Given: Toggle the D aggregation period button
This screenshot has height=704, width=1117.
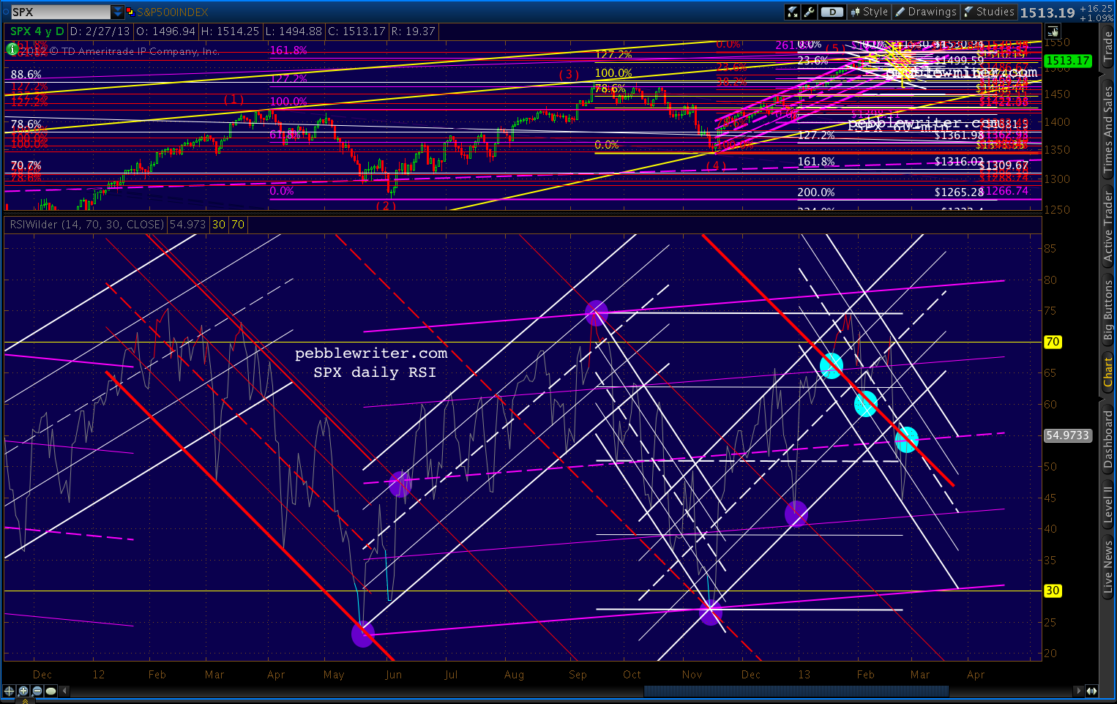Looking at the screenshot, I should (831, 12).
